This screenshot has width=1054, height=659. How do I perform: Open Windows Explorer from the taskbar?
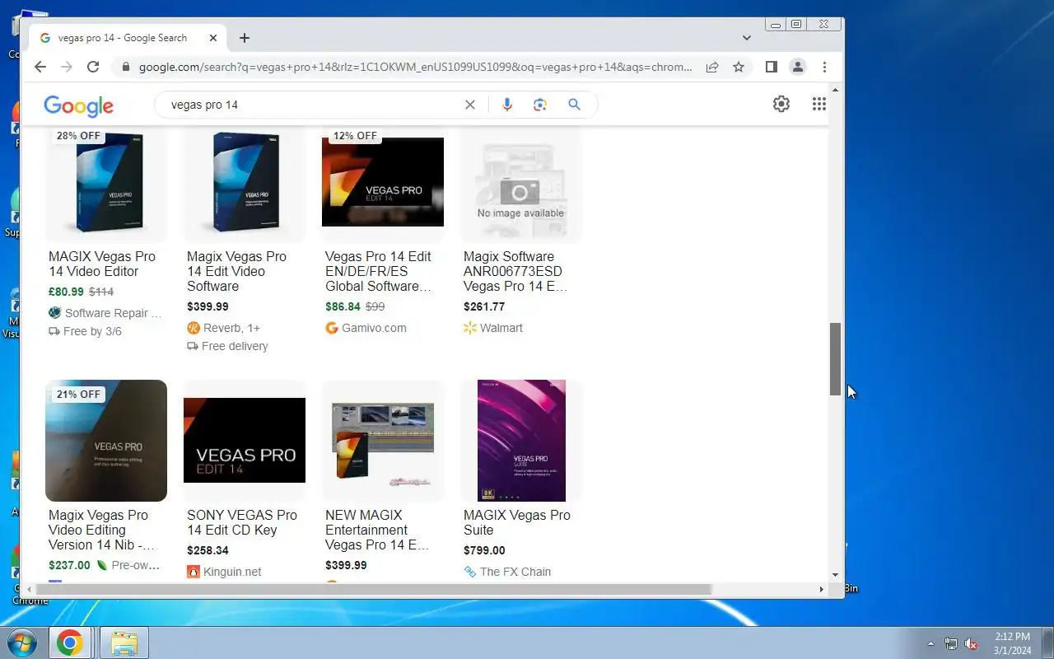click(x=124, y=643)
